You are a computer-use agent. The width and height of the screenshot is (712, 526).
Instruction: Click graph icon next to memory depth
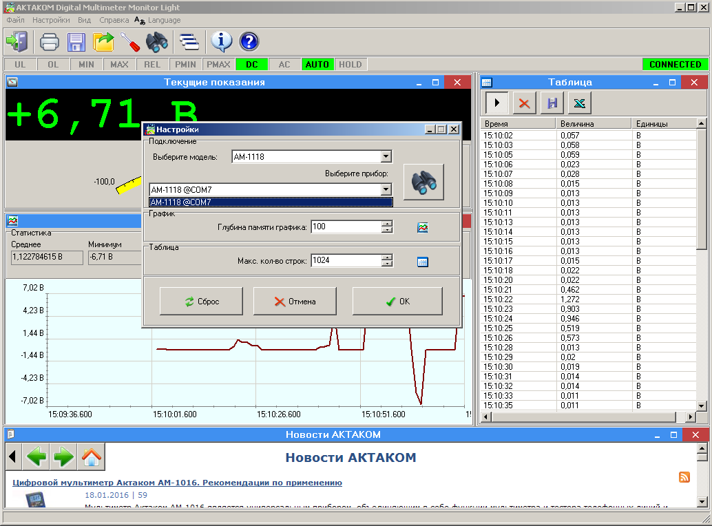(422, 227)
